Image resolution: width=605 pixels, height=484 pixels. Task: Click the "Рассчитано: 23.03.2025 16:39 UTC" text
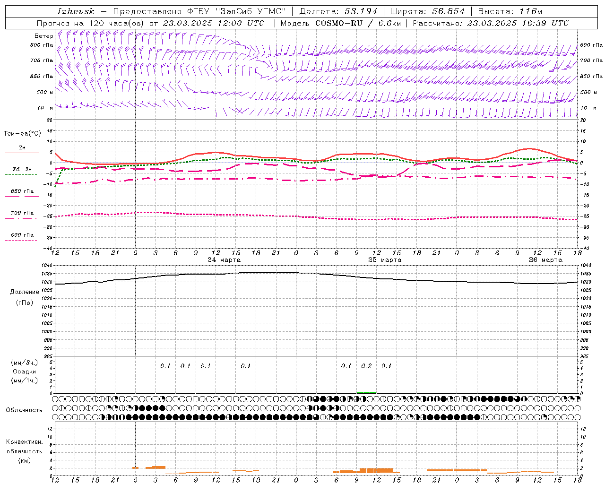coord(491,23)
